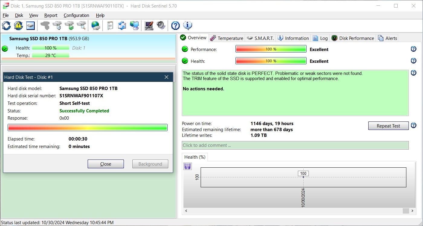Click the blue question mark Help toolbar icon
Image resolution: width=423 pixels, height=226 pixels.
tap(175, 26)
